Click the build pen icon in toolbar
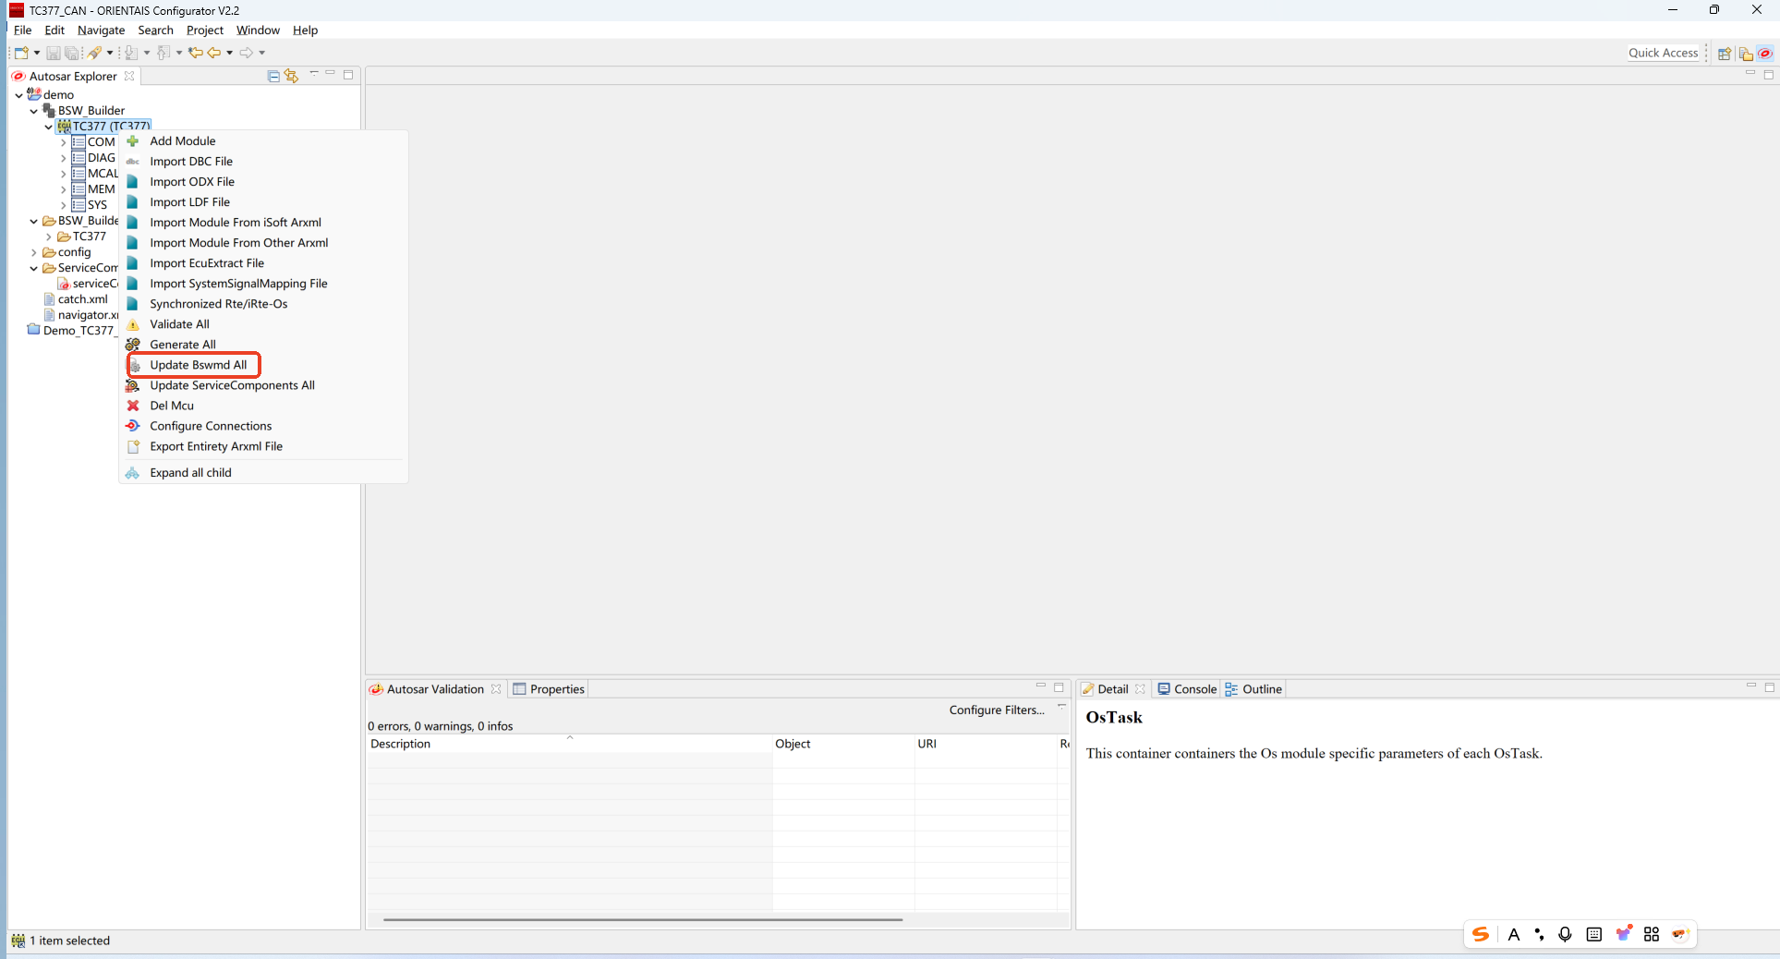 [95, 53]
